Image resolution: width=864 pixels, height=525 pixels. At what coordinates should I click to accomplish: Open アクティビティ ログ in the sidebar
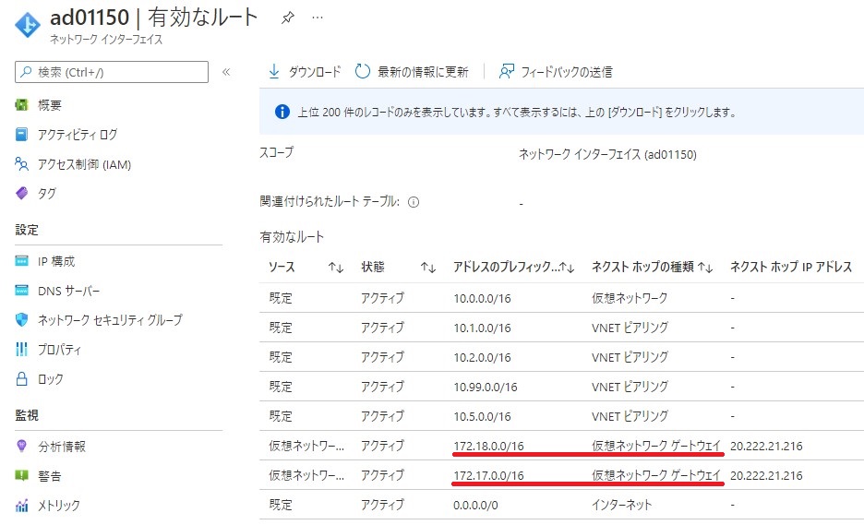click(78, 135)
